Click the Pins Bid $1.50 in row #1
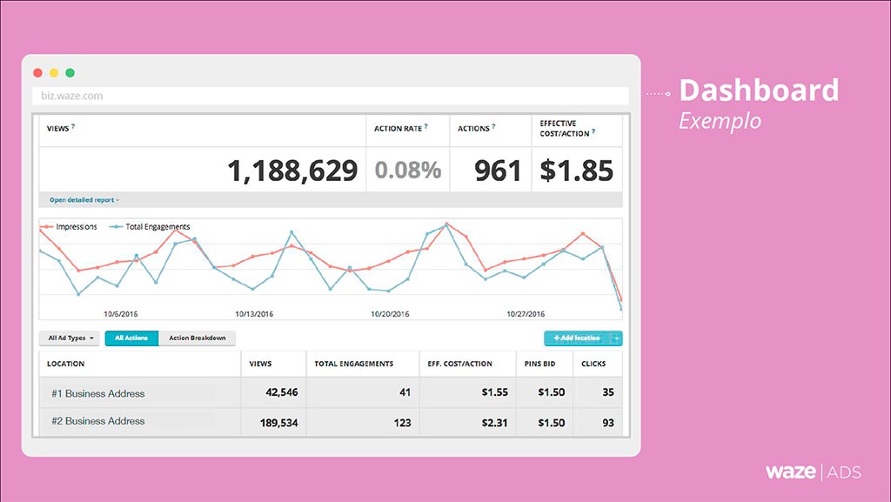This screenshot has height=502, width=891. [x=551, y=392]
